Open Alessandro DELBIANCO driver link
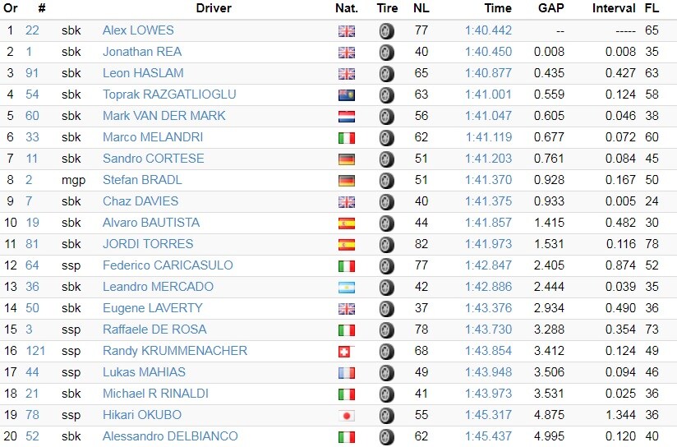 [170, 436]
